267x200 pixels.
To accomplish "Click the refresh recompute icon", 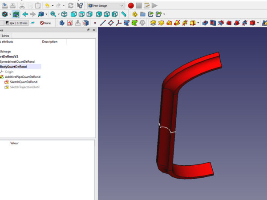I will point(71,6).
